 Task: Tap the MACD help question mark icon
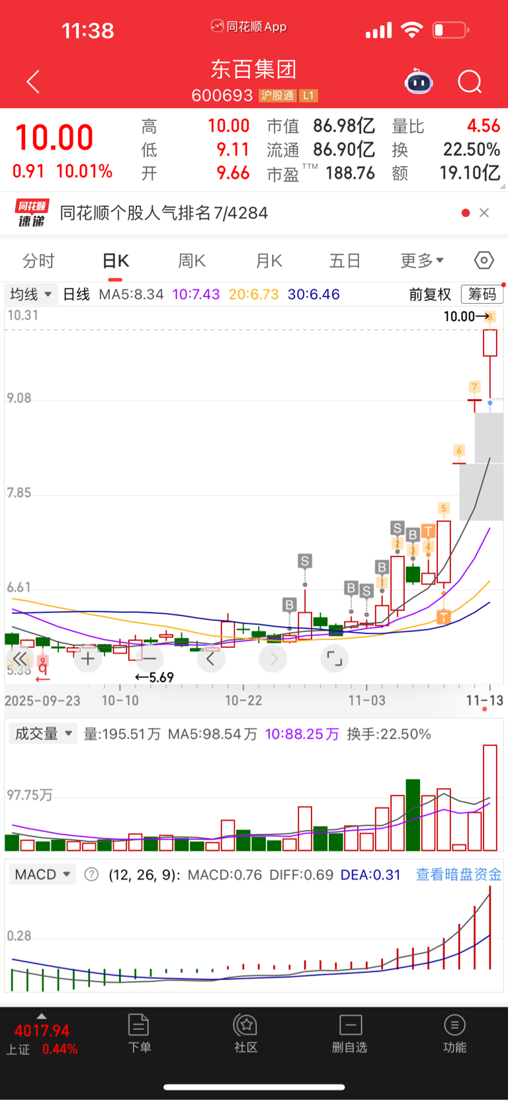[x=92, y=874]
